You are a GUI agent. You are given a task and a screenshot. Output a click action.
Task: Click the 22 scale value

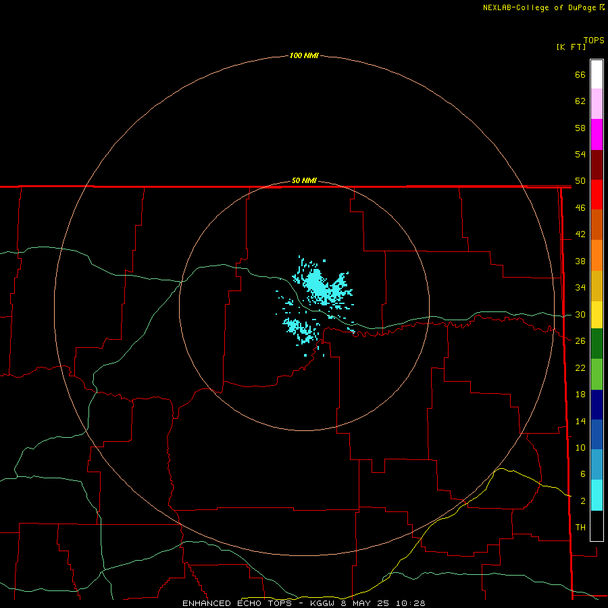tap(580, 368)
